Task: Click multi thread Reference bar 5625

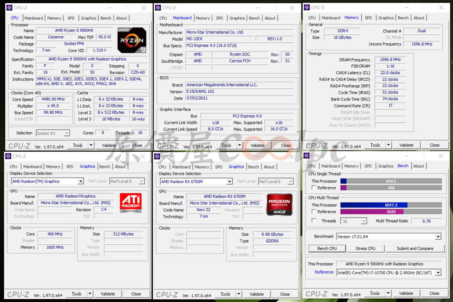Action: [x=391, y=211]
